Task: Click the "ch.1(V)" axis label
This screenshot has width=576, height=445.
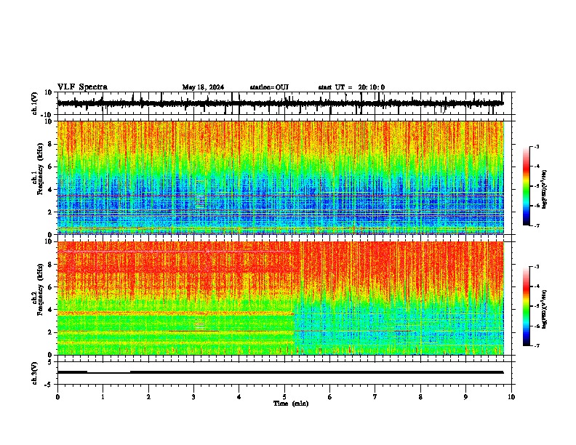Action: (34, 103)
